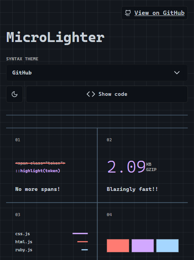This screenshot has width=194, height=260.
Task: Click the 2.09 size figure
Action: 126,166
